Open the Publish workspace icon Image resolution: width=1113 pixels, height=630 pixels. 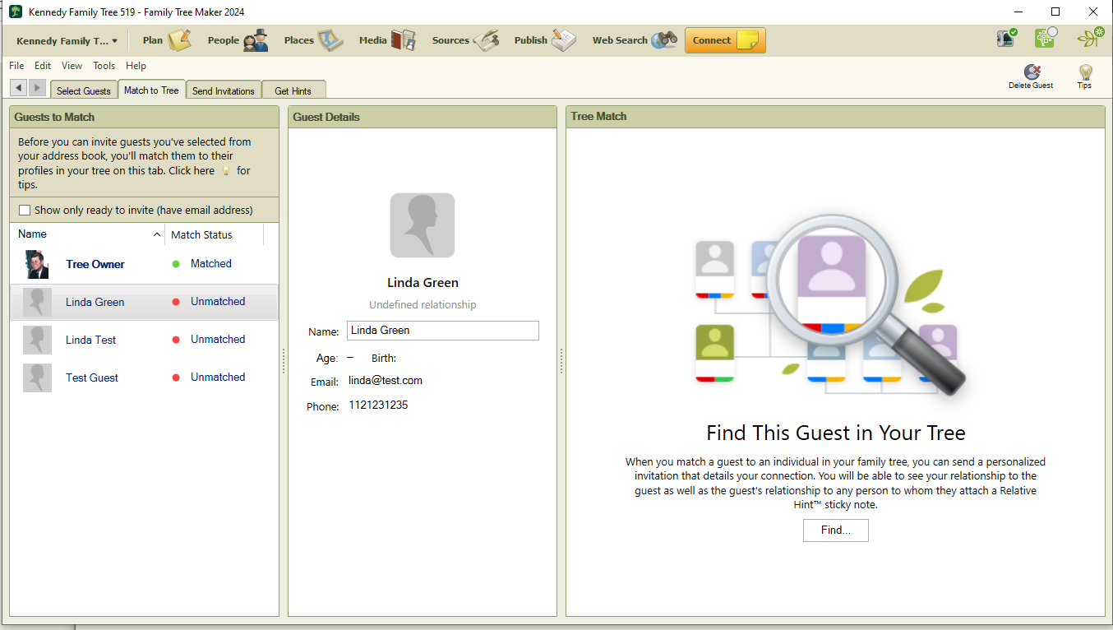(564, 40)
